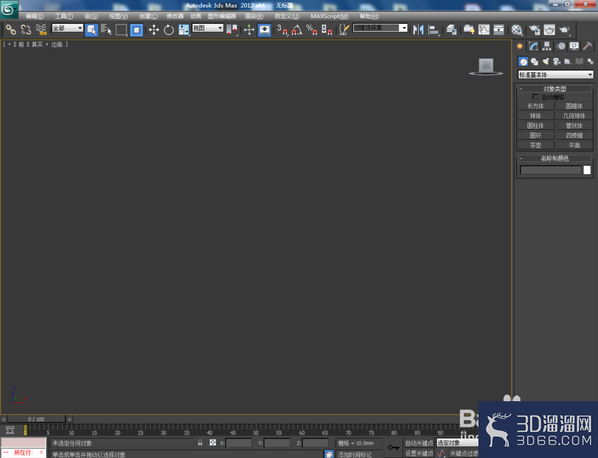
Task: Open the Layer Manager
Action: tap(451, 29)
